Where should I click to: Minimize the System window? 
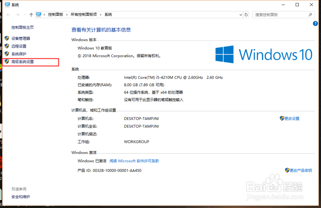click(283, 5)
